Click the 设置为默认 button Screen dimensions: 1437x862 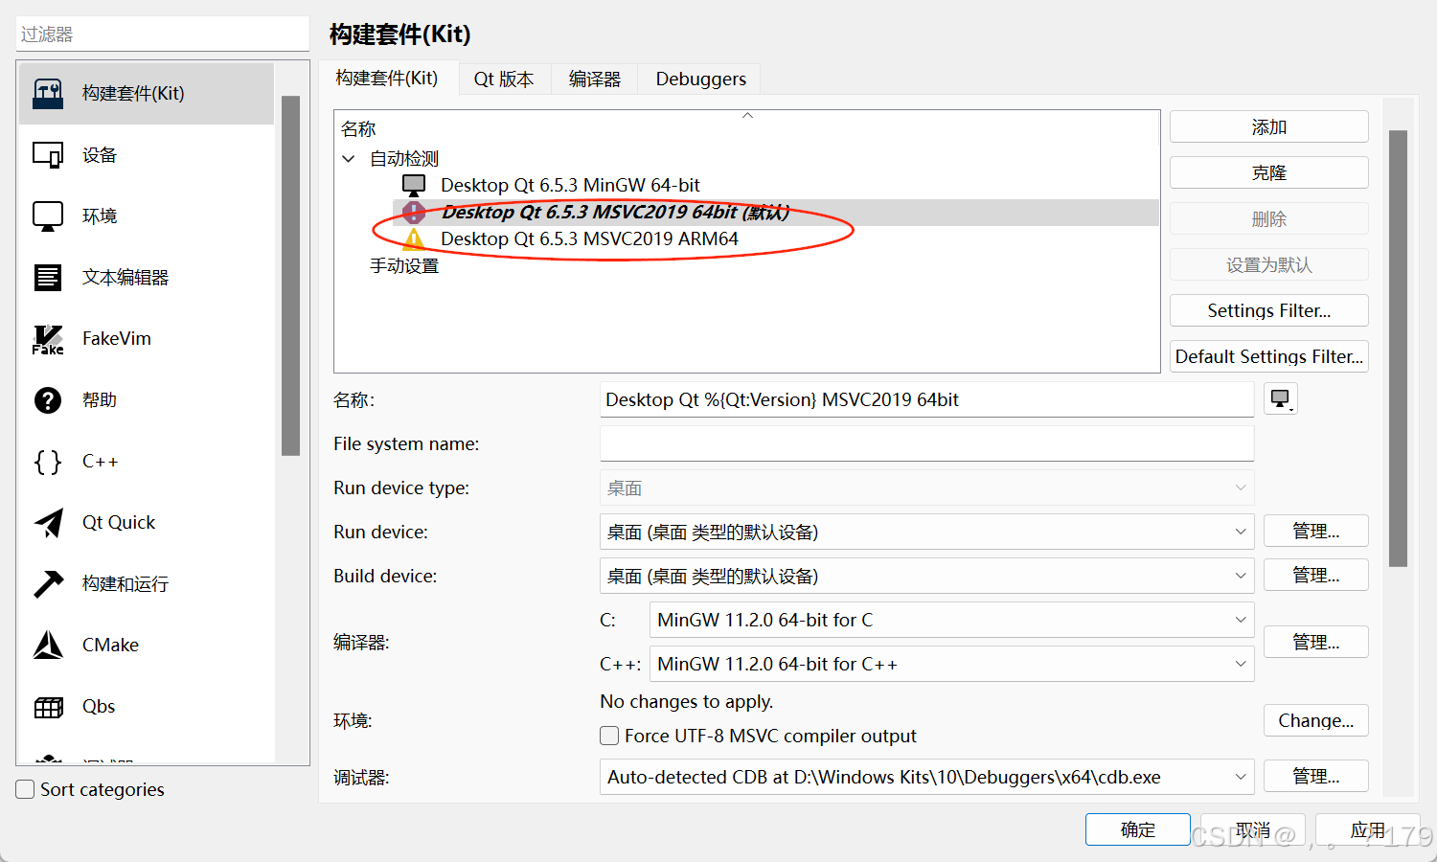click(x=1268, y=264)
